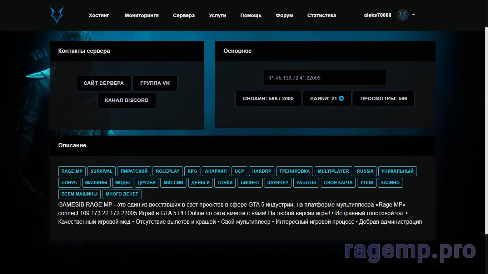
Task: Open the user avatar icon
Action: point(403,15)
